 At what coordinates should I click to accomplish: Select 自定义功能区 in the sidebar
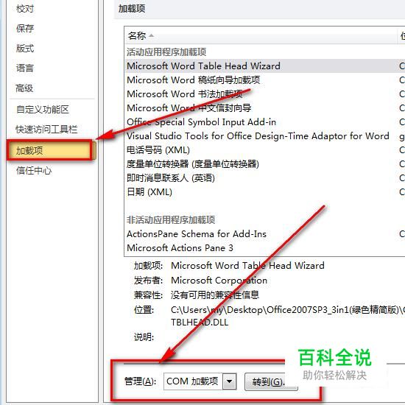coord(43,110)
